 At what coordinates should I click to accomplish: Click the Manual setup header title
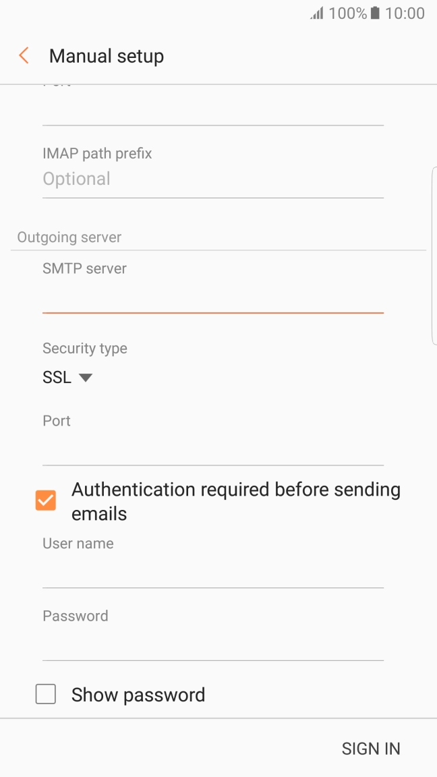[x=106, y=55]
